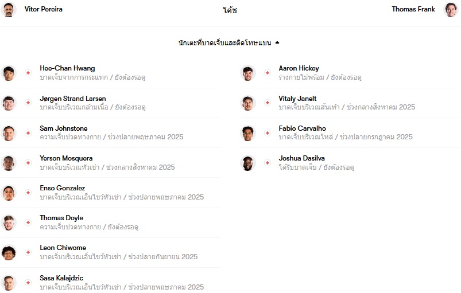Click Sasa Kalajdzic's player photo
The width and height of the screenshot is (461, 293).
tap(9, 283)
